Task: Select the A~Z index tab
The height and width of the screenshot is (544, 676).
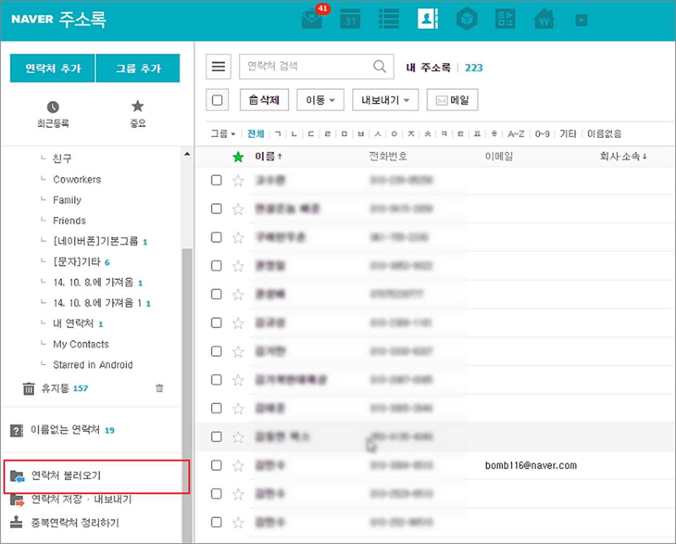Action: [516, 134]
